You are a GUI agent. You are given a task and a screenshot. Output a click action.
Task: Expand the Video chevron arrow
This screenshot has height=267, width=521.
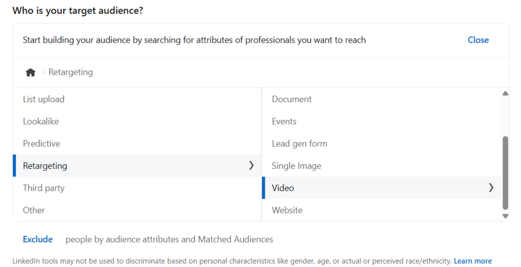tap(491, 188)
